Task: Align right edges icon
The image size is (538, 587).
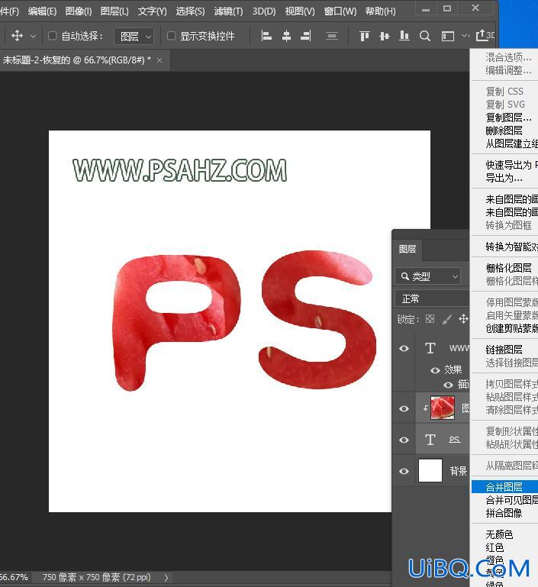Action: (306, 36)
